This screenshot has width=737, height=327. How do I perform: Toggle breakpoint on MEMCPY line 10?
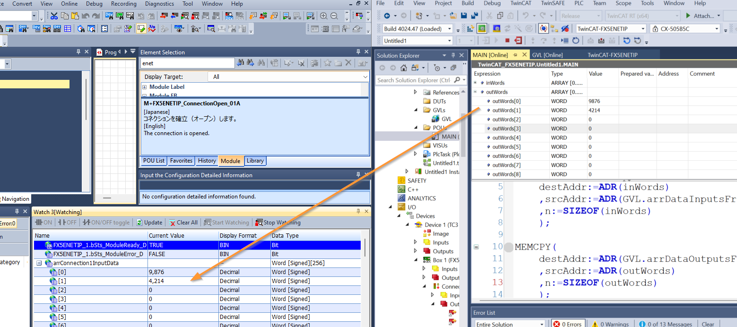tap(508, 247)
